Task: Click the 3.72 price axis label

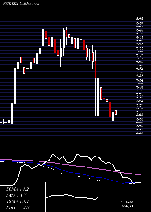Action: tap(140, 112)
